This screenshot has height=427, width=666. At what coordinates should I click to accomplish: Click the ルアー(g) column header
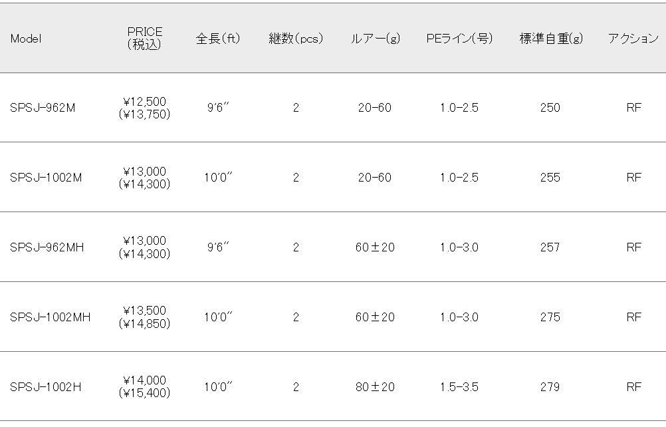point(375,39)
